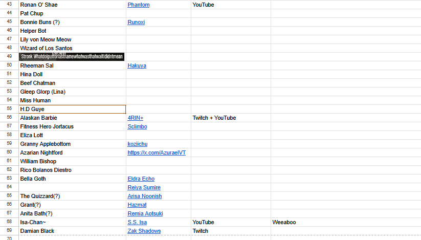Select the Helper Bot cell
This screenshot has height=240, width=421.
click(72, 31)
